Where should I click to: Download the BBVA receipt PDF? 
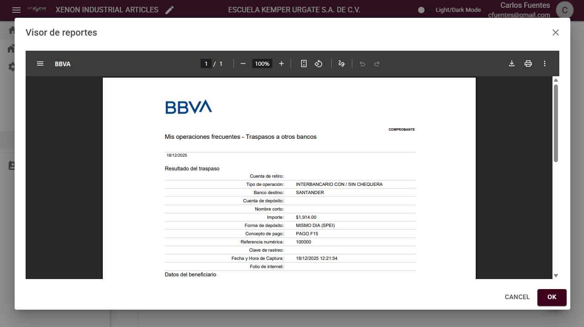512,64
